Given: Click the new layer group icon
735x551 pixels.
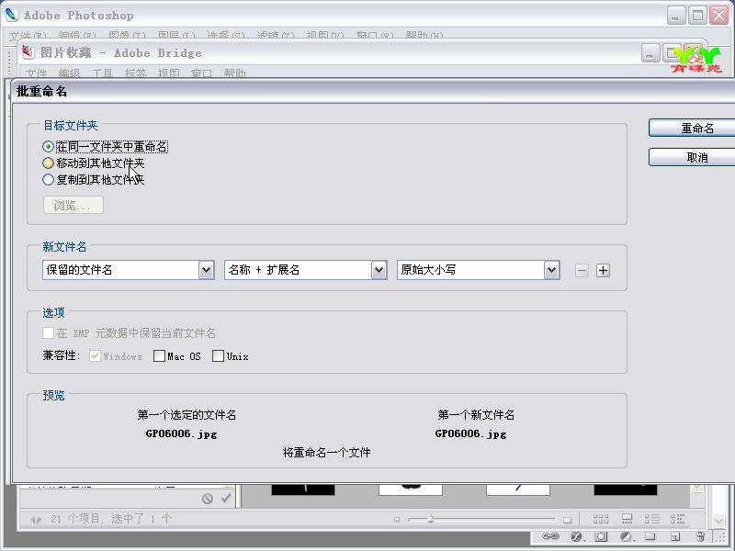Looking at the screenshot, I should 650,536.
